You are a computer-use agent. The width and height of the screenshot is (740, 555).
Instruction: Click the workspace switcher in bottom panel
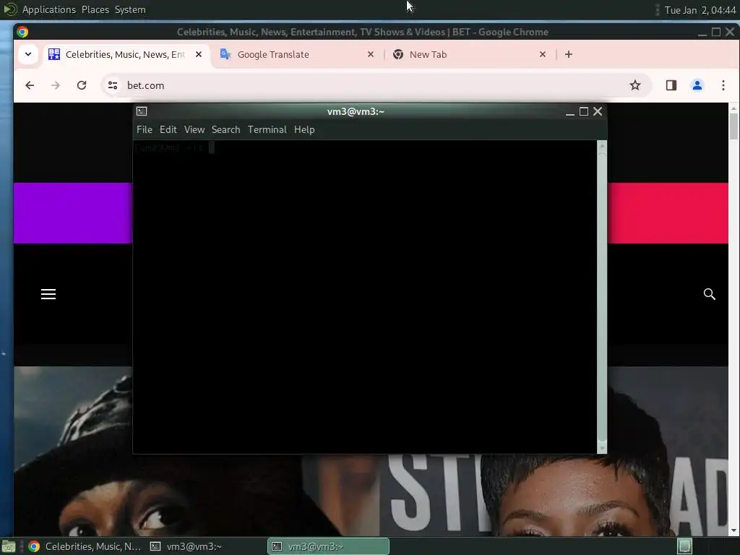pyautogui.click(x=685, y=546)
